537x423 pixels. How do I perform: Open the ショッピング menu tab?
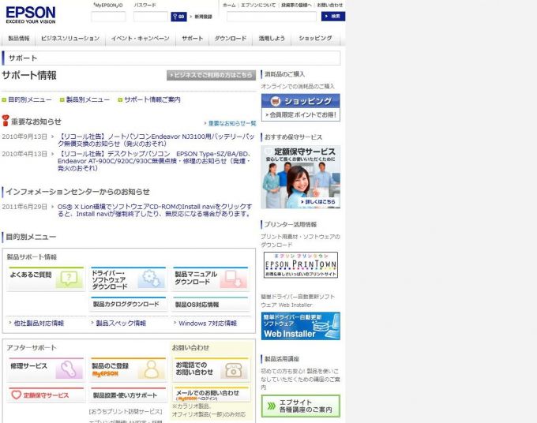(315, 39)
